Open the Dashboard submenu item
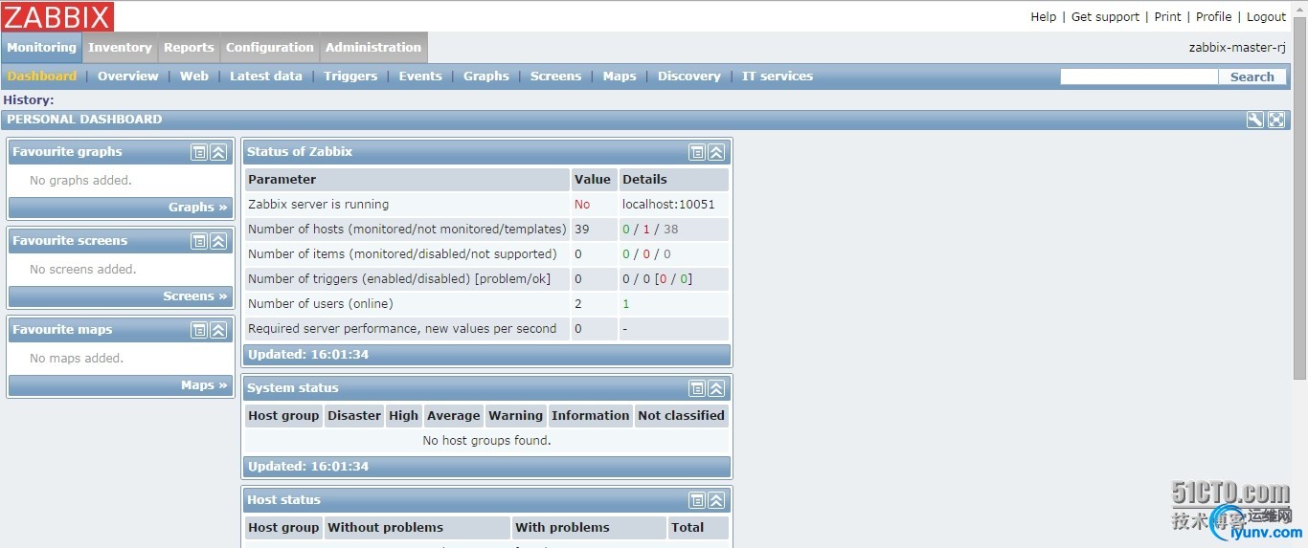The height and width of the screenshot is (548, 1308). click(42, 77)
